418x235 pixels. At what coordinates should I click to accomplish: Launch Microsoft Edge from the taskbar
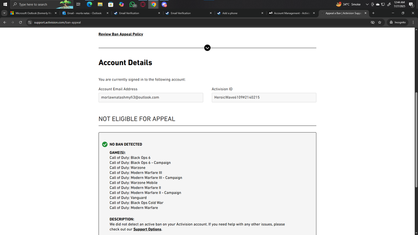coord(89,4)
